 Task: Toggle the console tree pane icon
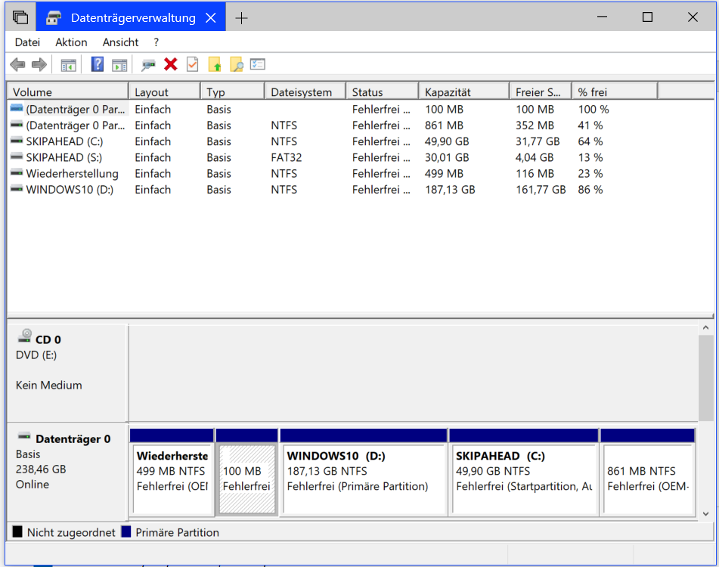(68, 65)
